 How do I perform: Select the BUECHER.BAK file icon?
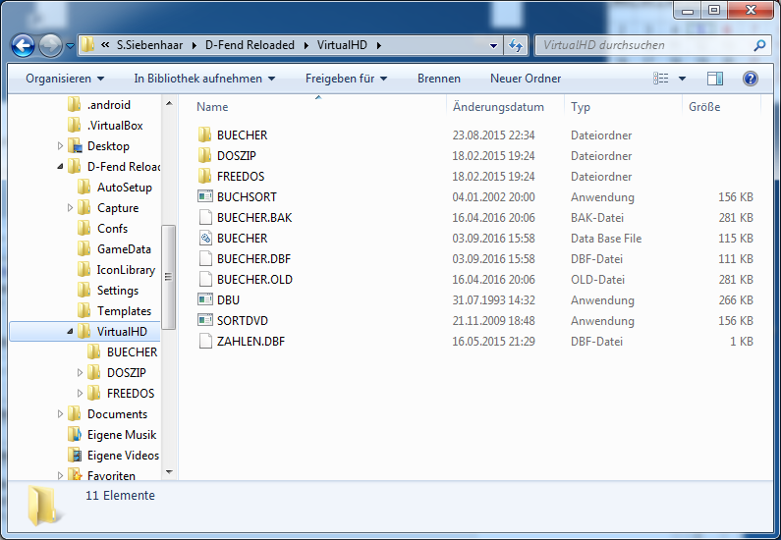click(205, 218)
